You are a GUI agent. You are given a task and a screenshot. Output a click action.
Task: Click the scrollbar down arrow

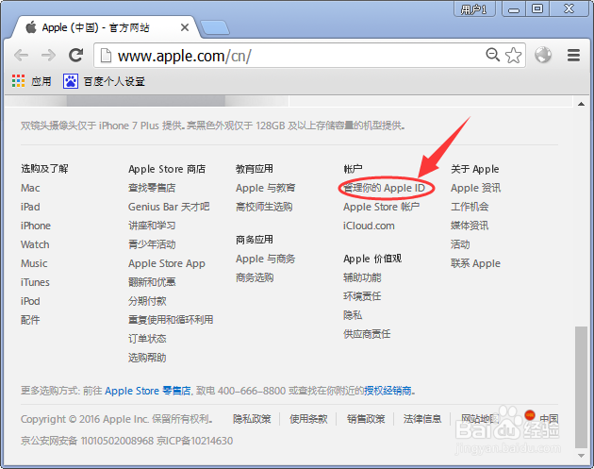pos(581,456)
